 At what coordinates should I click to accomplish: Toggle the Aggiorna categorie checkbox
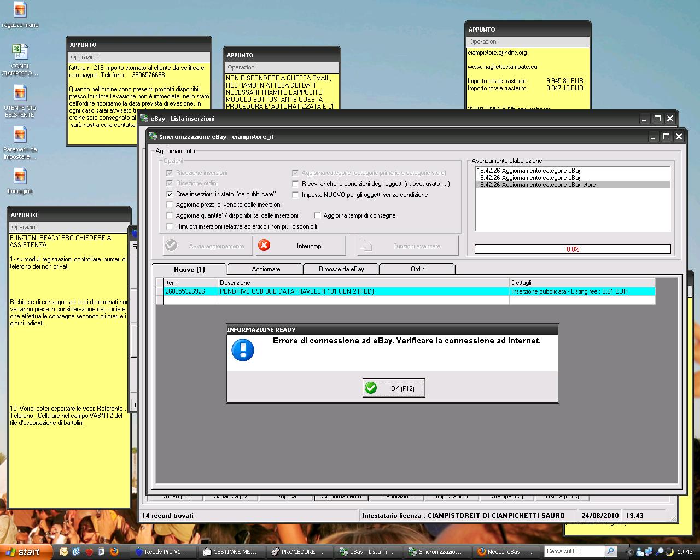(295, 173)
